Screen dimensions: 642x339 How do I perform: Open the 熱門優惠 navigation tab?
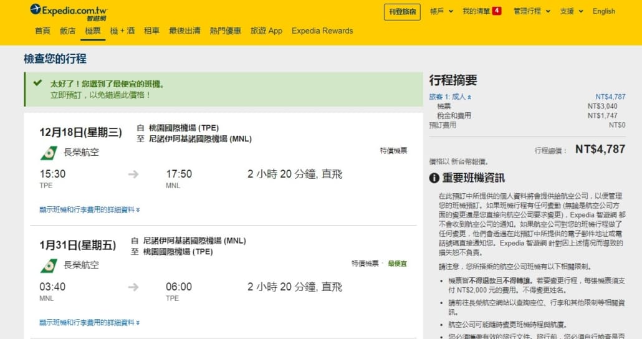tap(226, 31)
